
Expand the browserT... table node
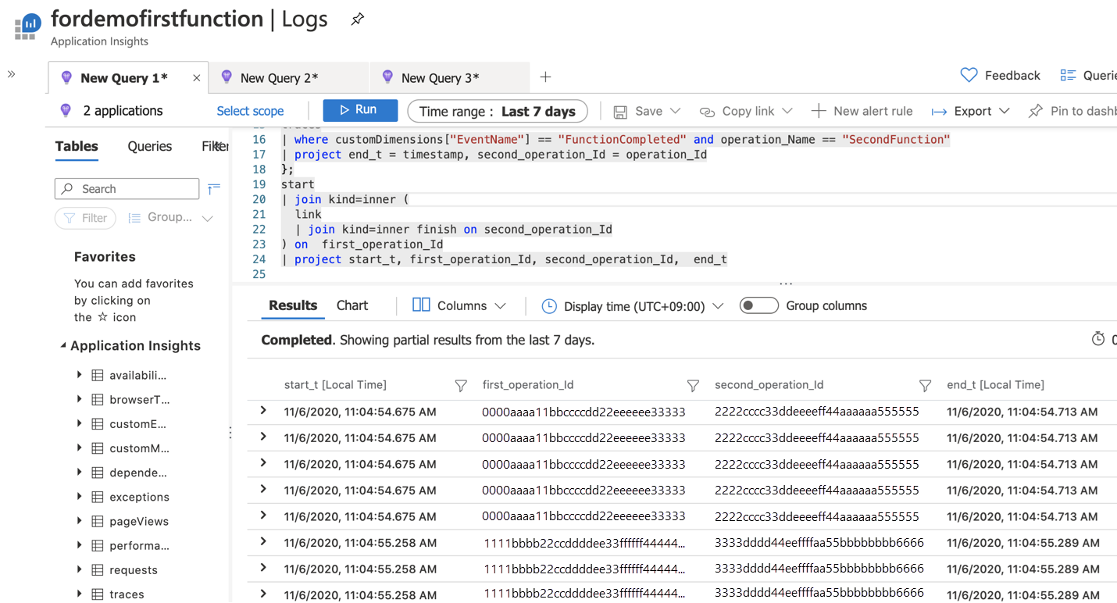coord(79,399)
